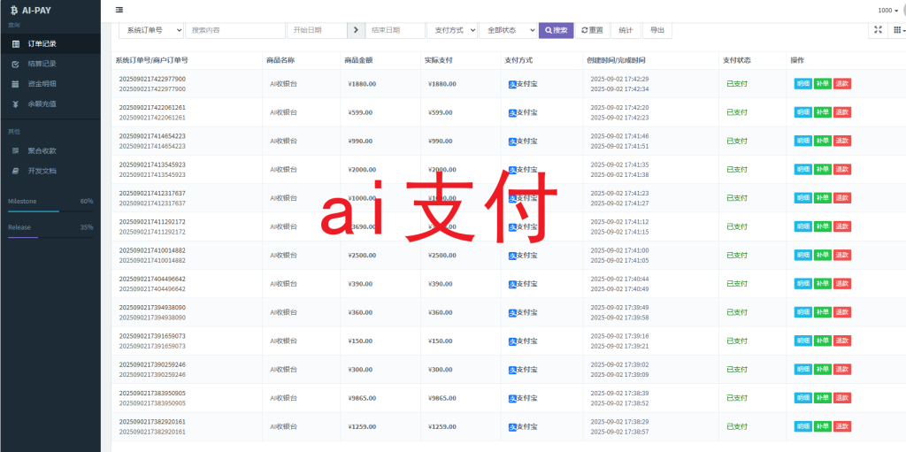The image size is (906, 452).
Task: Click the ¥9865.00 amount in 商品金额 column
Action: click(362, 398)
